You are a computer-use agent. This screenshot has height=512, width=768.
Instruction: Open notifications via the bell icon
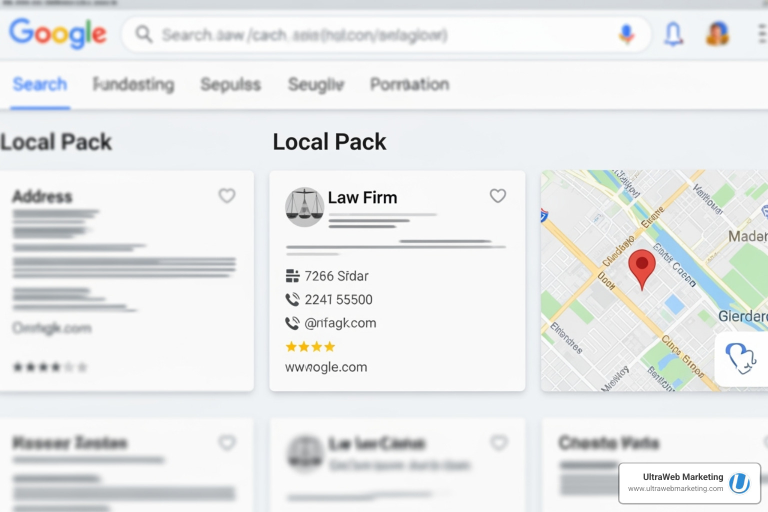click(672, 34)
